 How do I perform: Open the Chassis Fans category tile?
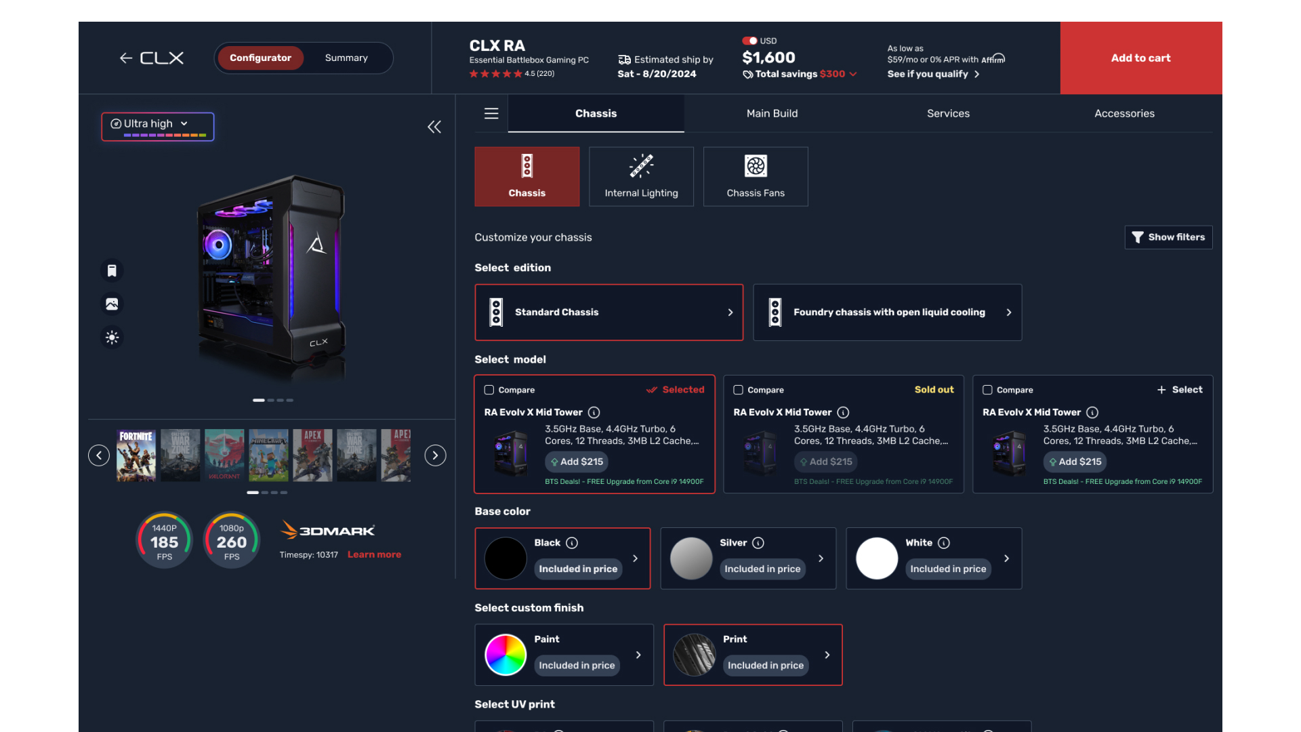click(756, 176)
